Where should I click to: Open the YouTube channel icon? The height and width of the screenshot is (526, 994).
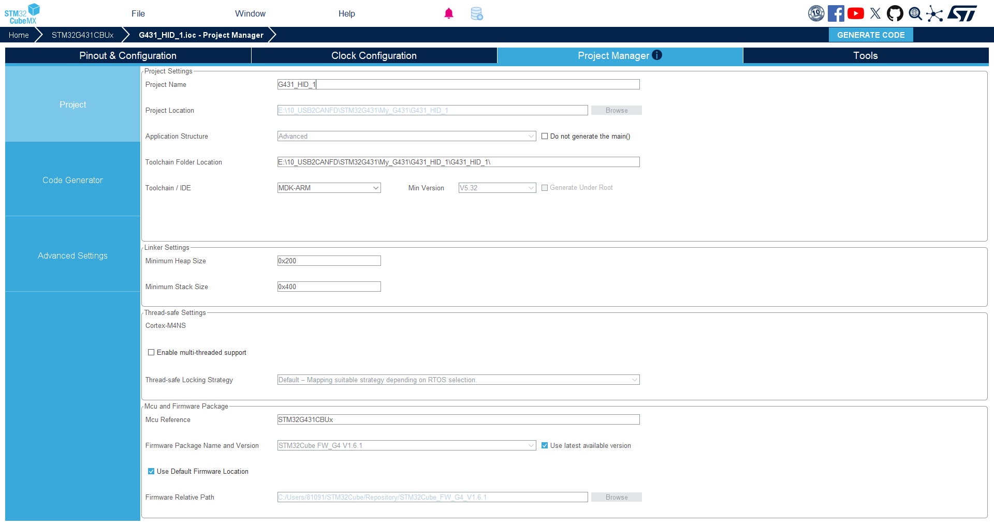pos(856,13)
